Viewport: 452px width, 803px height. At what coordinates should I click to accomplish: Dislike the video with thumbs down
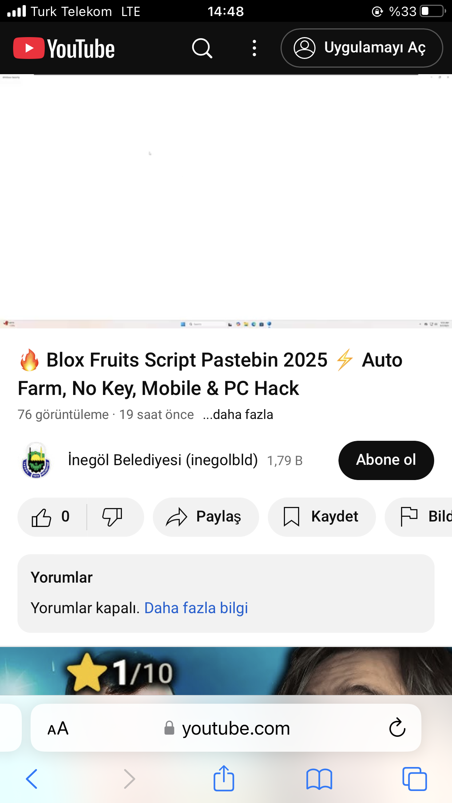click(112, 517)
